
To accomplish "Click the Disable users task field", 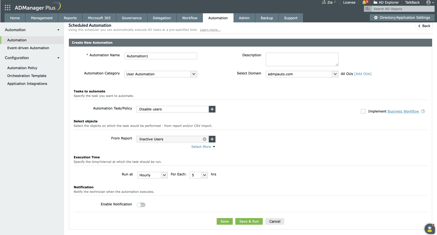I will point(173,109).
